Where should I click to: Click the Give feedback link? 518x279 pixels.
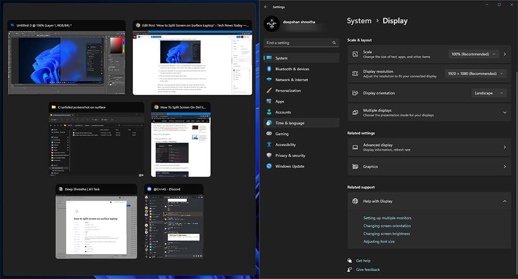368,270
